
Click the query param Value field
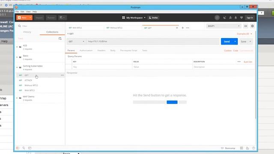point(162,67)
